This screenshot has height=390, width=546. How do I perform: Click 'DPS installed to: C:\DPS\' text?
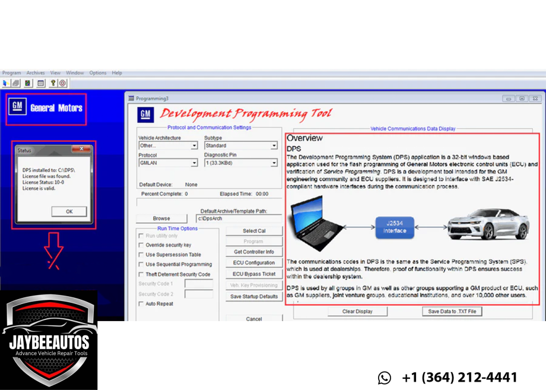click(49, 170)
